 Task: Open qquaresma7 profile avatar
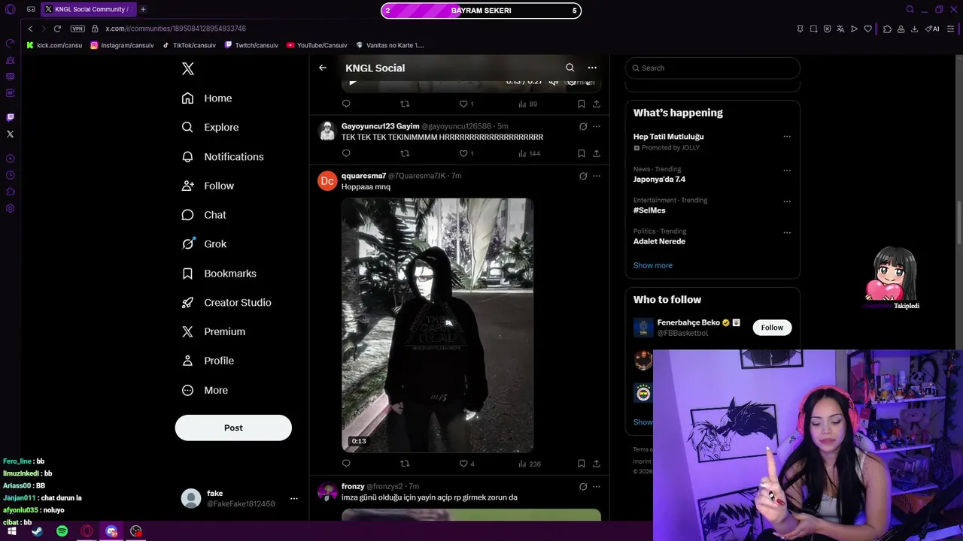pos(327,181)
